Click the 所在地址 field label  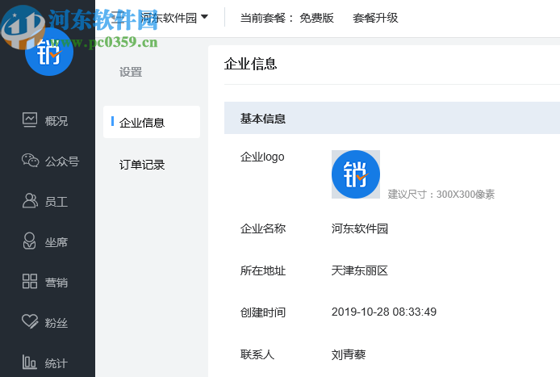(x=263, y=270)
